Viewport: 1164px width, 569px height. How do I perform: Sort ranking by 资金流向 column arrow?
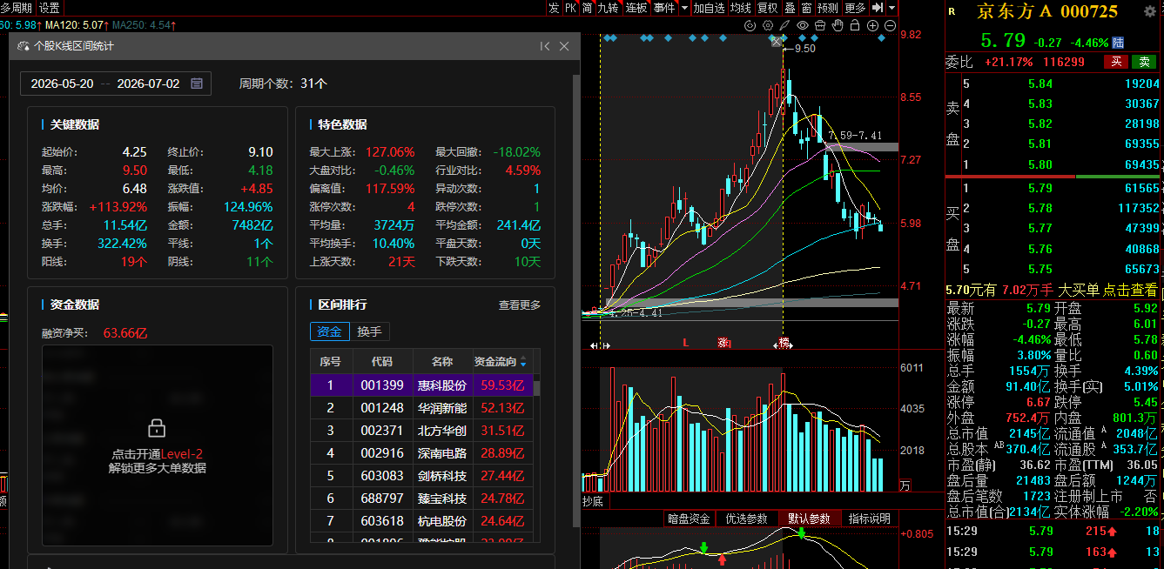(523, 362)
